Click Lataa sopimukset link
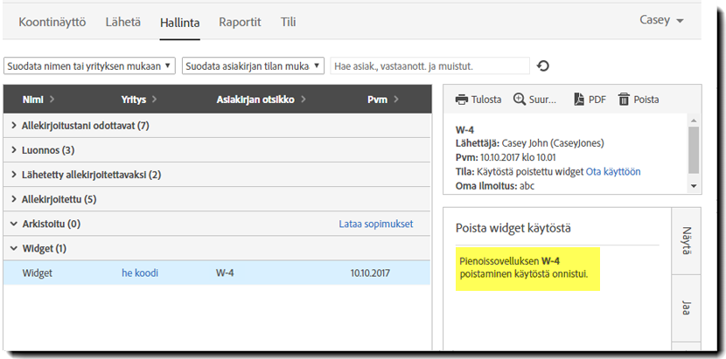The image size is (726, 359). point(375,224)
